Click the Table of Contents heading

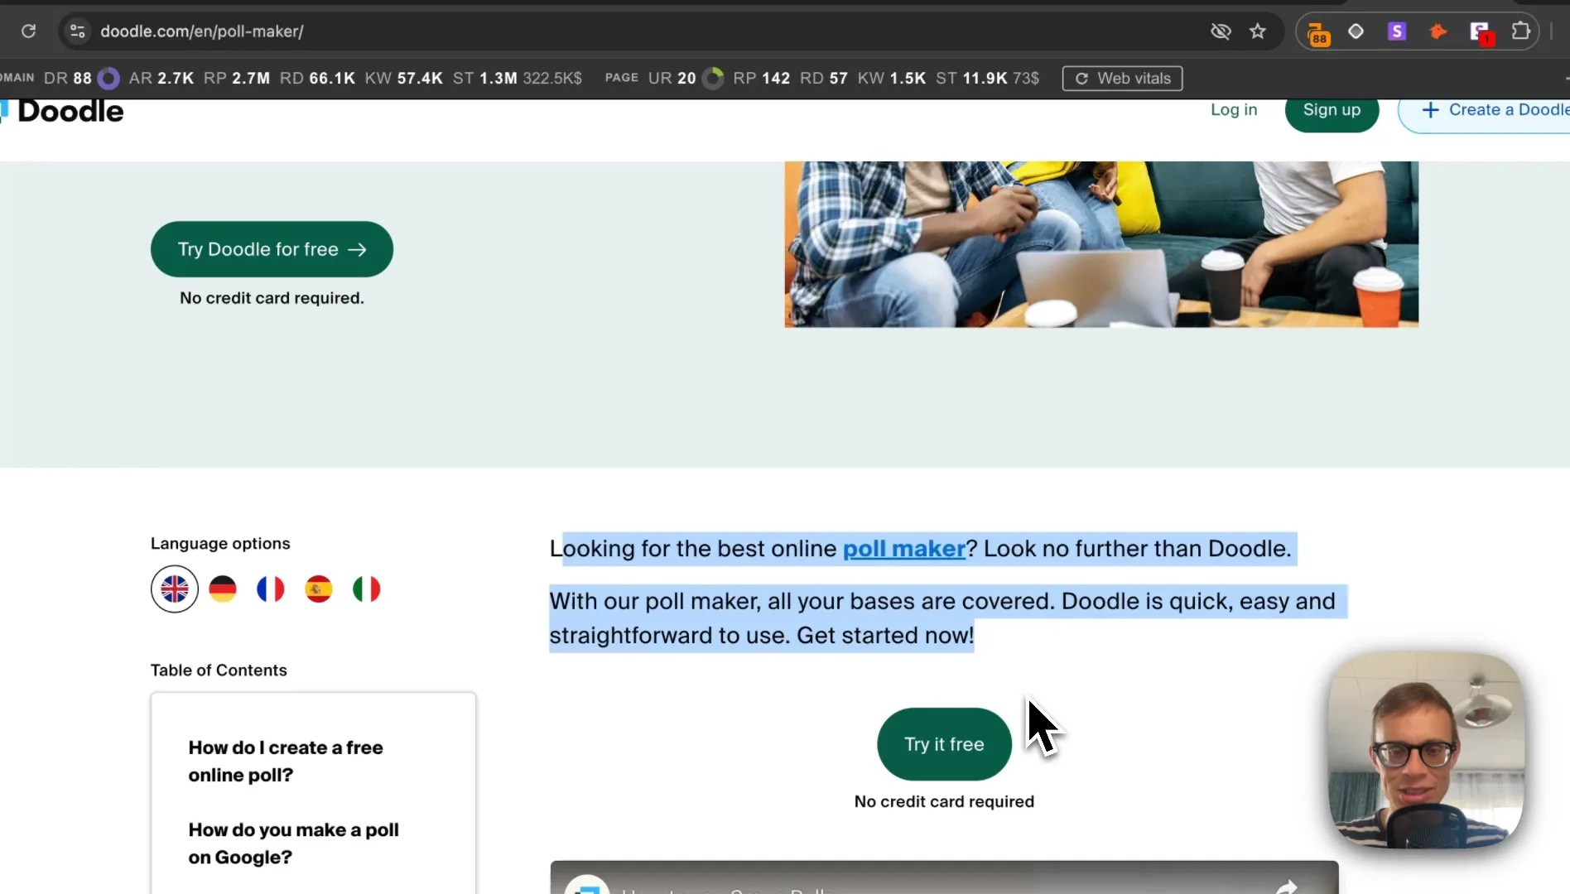[x=219, y=670]
